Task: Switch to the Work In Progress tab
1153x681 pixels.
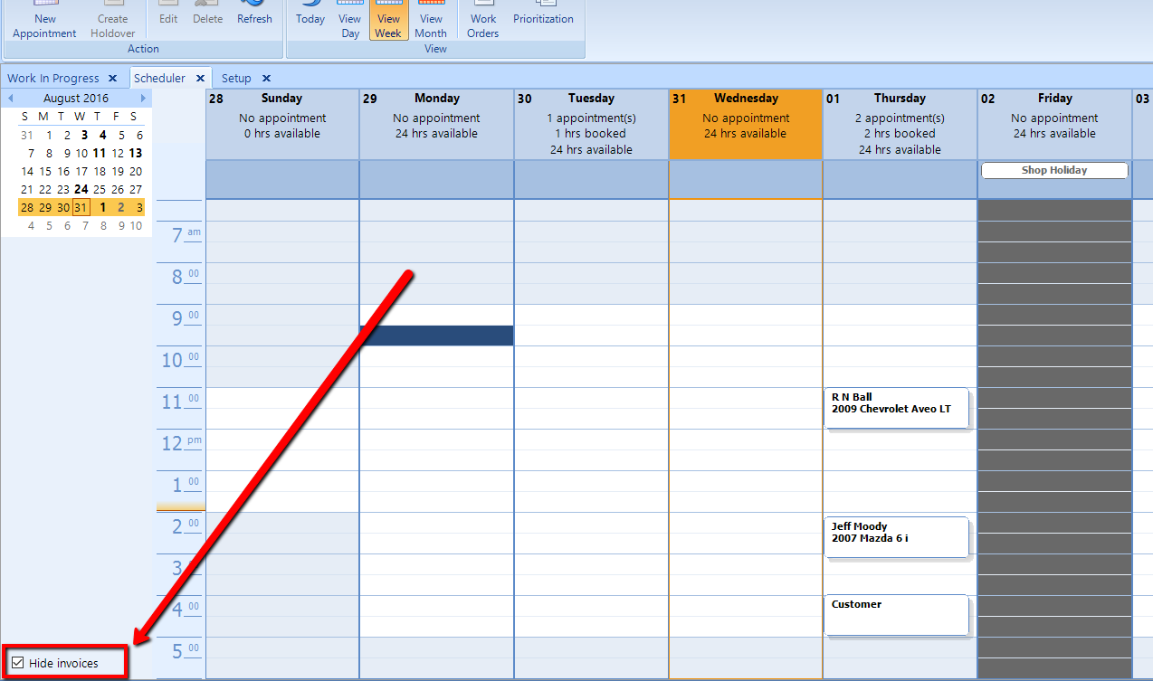Action: point(53,79)
